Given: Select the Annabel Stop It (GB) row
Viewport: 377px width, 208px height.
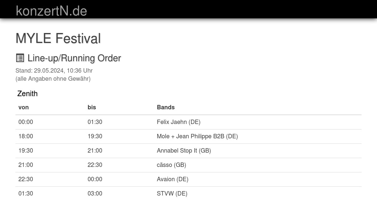Looking at the screenshot, I should (x=184, y=150).
